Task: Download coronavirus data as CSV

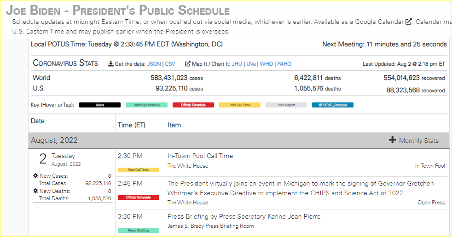Action: click(x=170, y=64)
